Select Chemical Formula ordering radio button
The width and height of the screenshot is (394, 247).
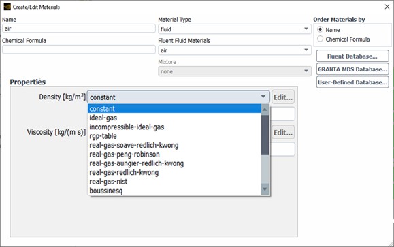[x=320, y=39]
